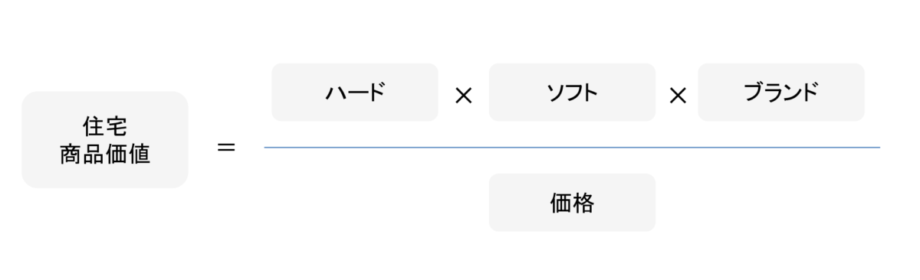Click the 値 character in 商品価値
Image resolution: width=920 pixels, height=280 pixels.
(139, 153)
